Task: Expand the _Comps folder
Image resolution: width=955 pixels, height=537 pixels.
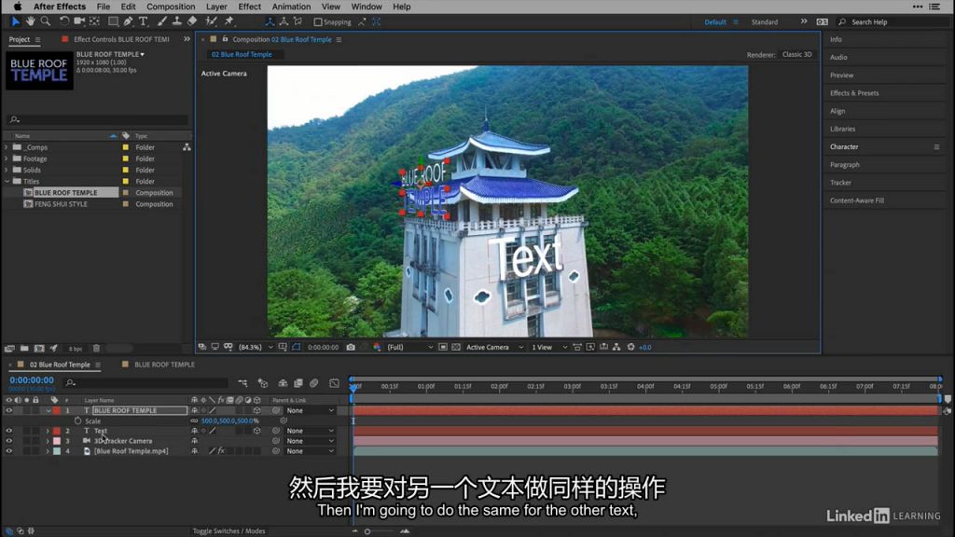Action: pos(7,147)
